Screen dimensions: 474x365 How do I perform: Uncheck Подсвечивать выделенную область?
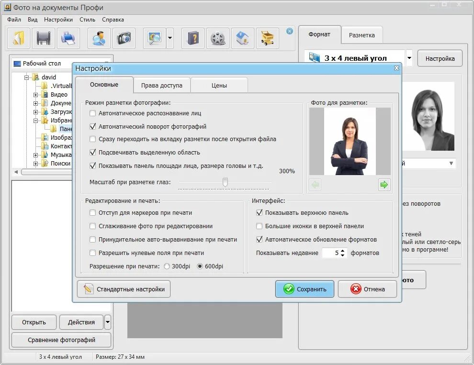coord(93,152)
